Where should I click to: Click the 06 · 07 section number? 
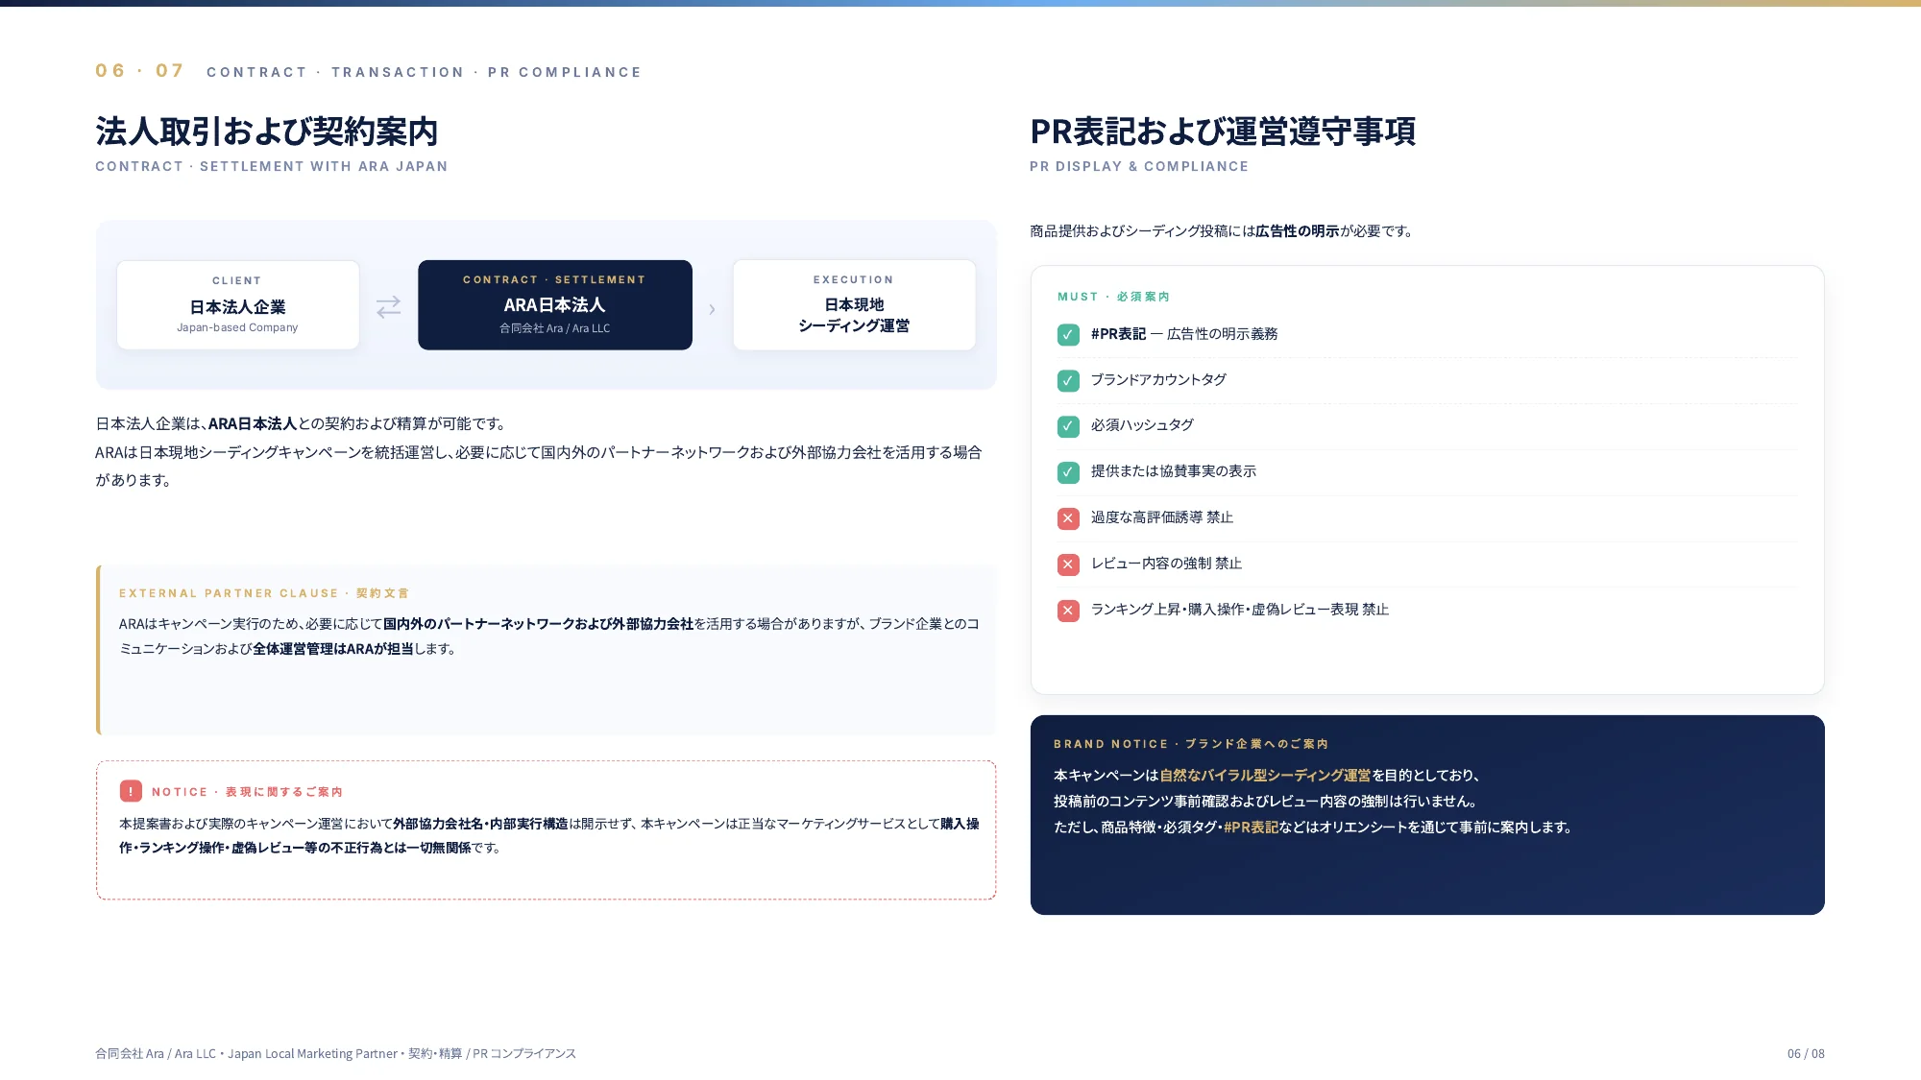click(139, 71)
